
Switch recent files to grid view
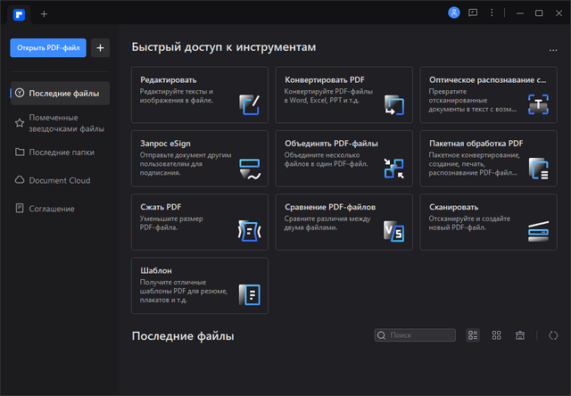click(496, 335)
